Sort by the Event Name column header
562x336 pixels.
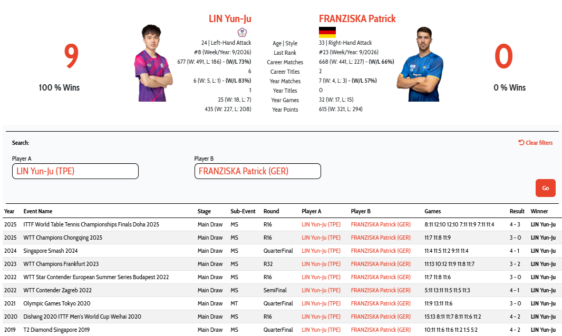37,211
